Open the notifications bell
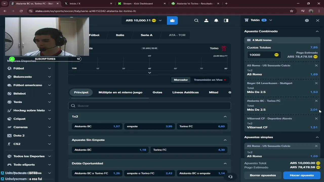The height and width of the screenshot is (182, 324). tap(216, 20)
